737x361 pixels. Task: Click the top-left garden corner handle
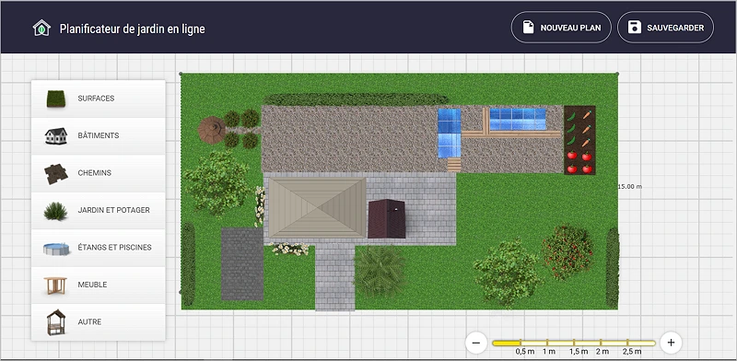click(181, 74)
